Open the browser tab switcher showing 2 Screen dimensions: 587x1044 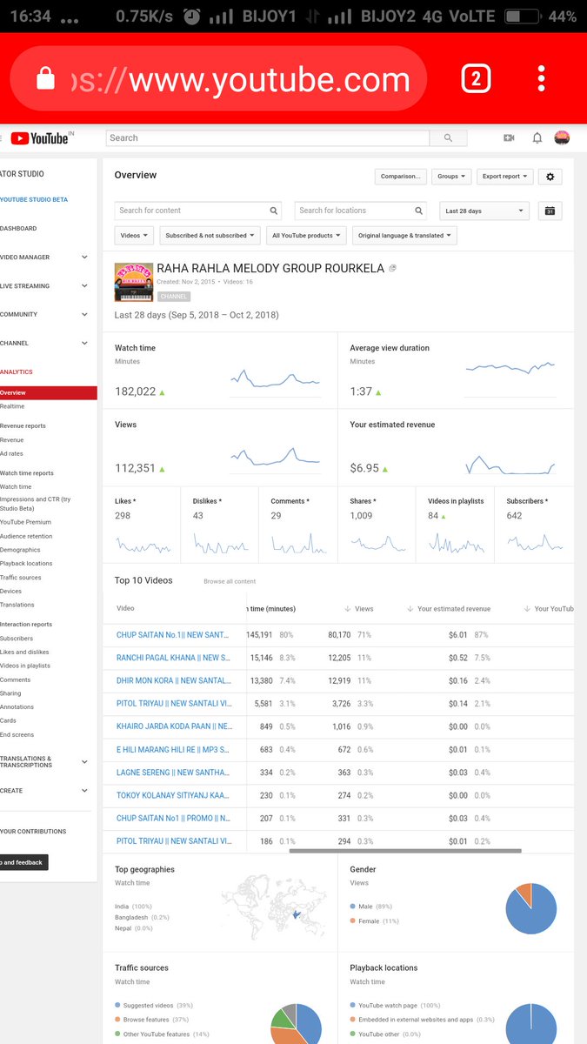[476, 80]
